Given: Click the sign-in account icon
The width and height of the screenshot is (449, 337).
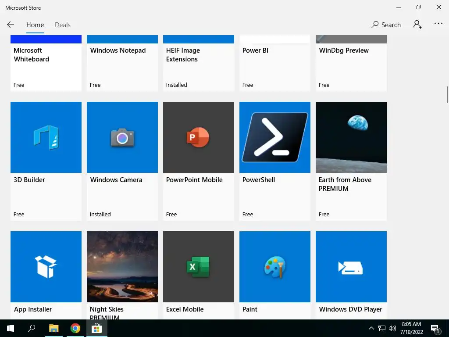Looking at the screenshot, I should pyautogui.click(x=417, y=25).
